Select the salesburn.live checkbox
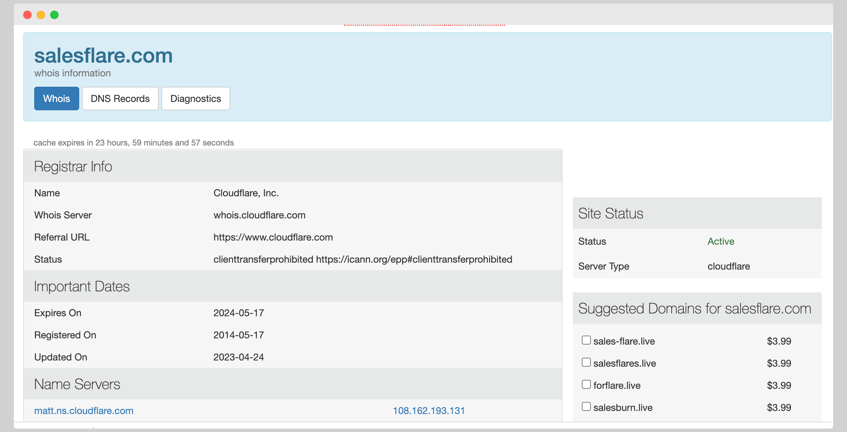 click(586, 406)
